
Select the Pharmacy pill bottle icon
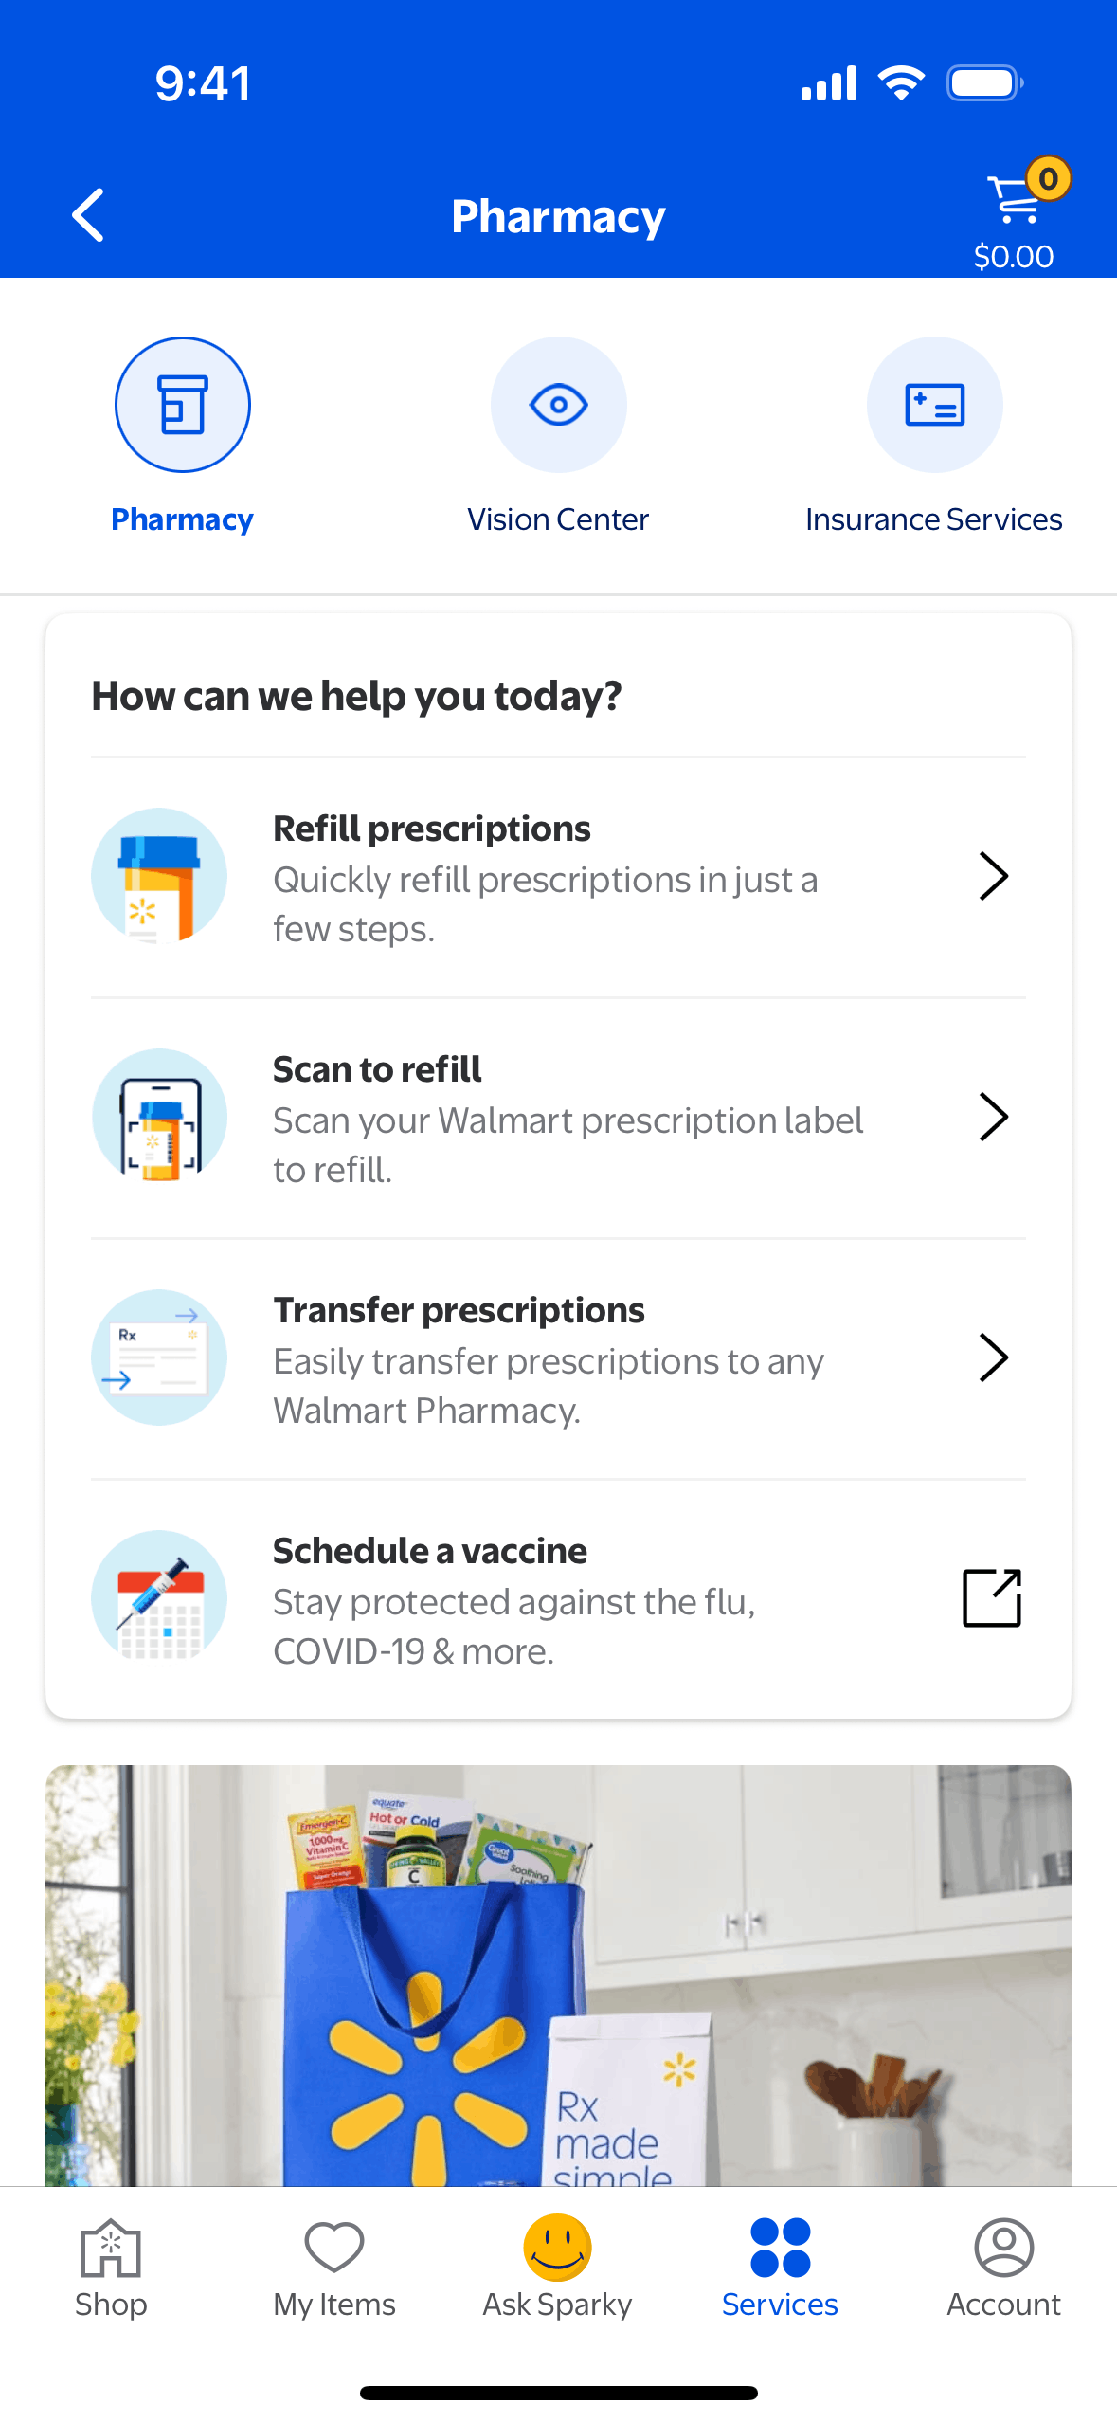(x=183, y=405)
